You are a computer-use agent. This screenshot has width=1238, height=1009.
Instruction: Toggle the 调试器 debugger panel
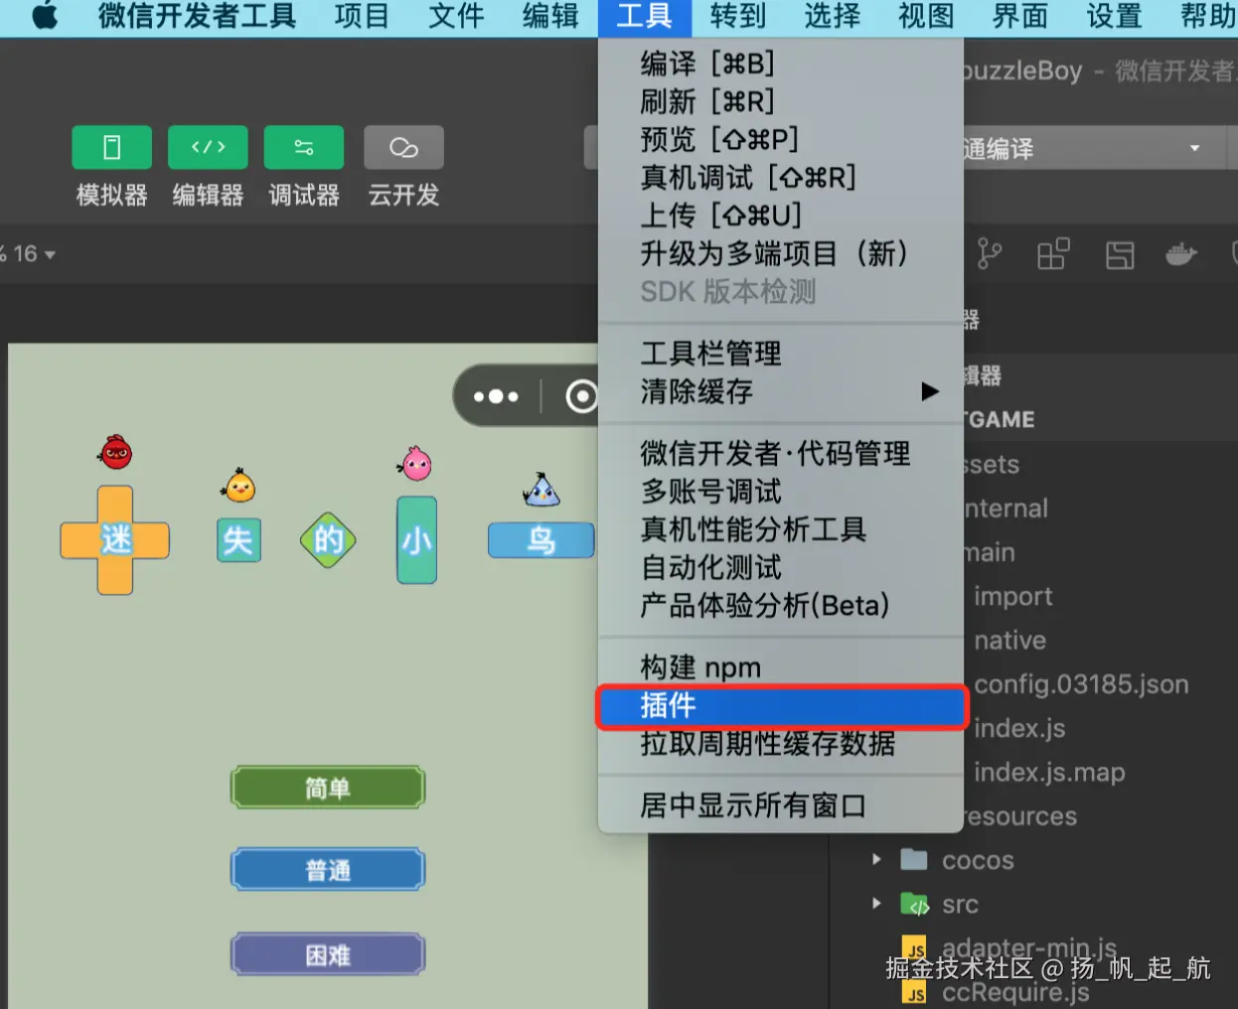(304, 148)
